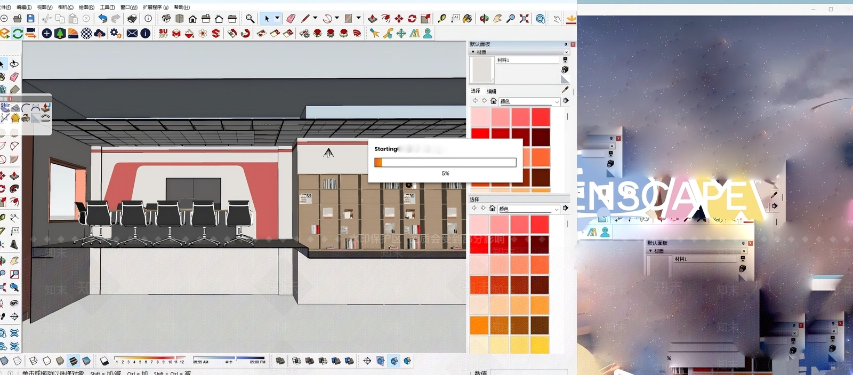The image size is (853, 375).
Task: Click the eyedropper sample paint icon
Action: [x=565, y=90]
